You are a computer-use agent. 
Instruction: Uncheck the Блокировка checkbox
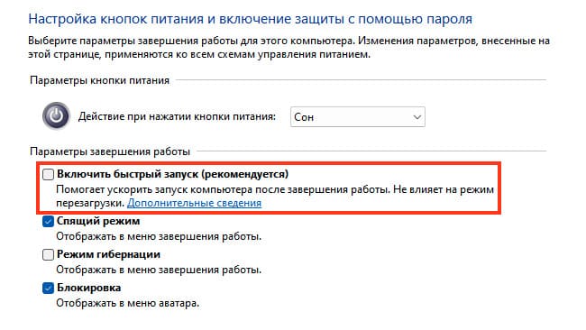point(48,288)
